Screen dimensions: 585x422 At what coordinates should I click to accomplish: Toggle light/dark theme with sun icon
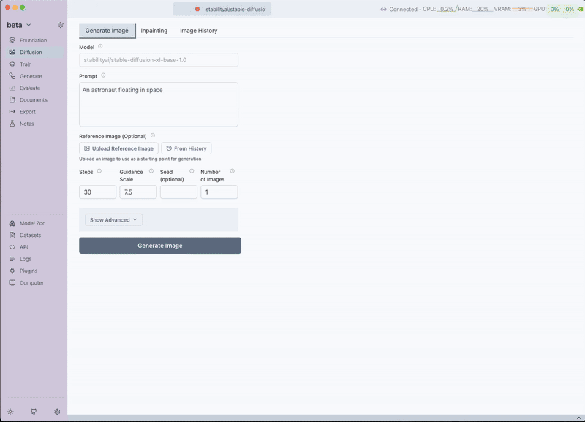(10, 411)
